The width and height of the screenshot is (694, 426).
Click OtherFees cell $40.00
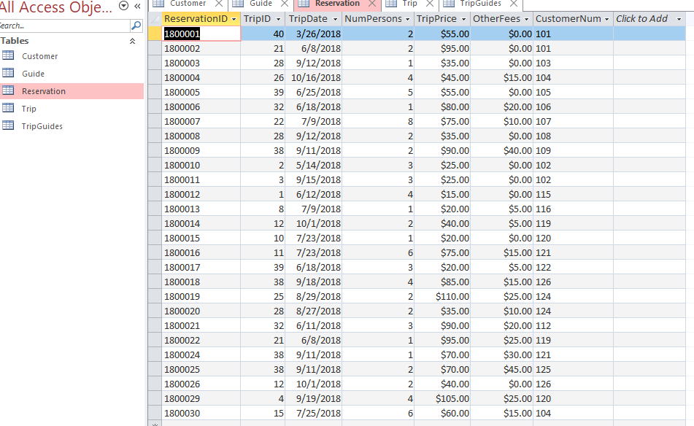[x=502, y=150]
